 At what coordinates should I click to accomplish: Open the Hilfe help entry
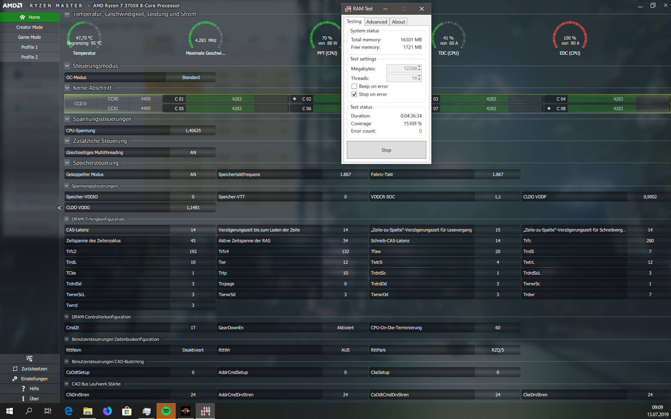point(30,389)
